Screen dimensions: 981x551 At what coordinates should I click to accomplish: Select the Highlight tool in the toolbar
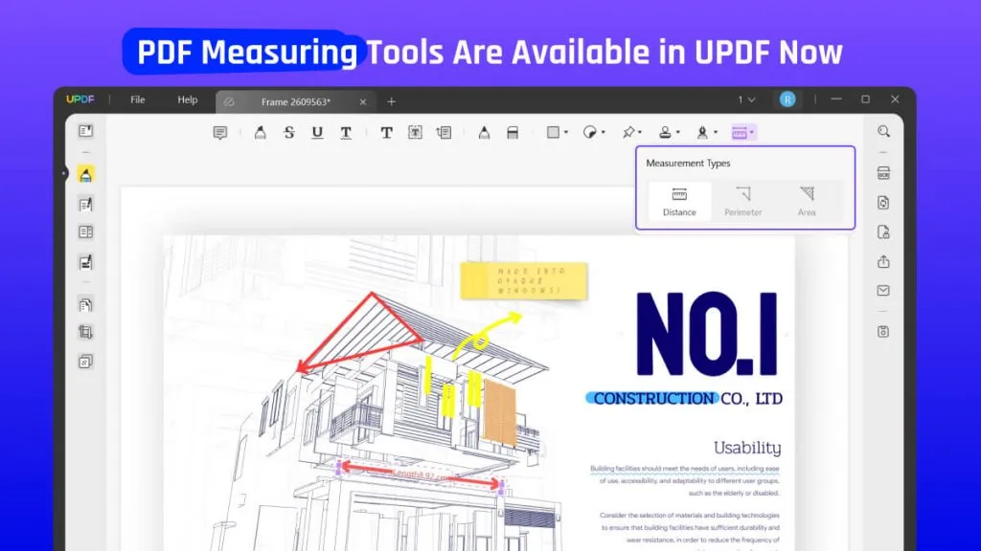260,133
